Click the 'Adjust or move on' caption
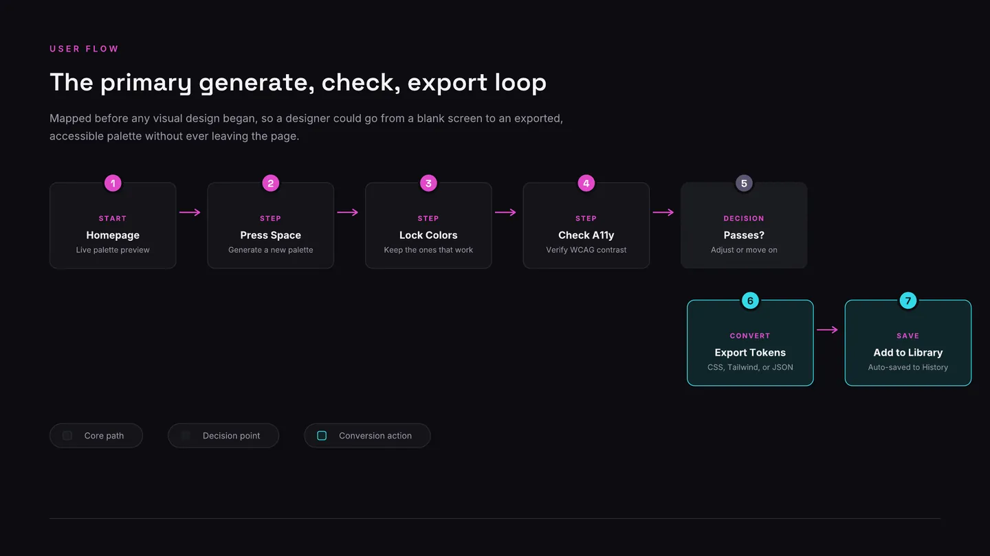This screenshot has width=990, height=556. (744, 250)
